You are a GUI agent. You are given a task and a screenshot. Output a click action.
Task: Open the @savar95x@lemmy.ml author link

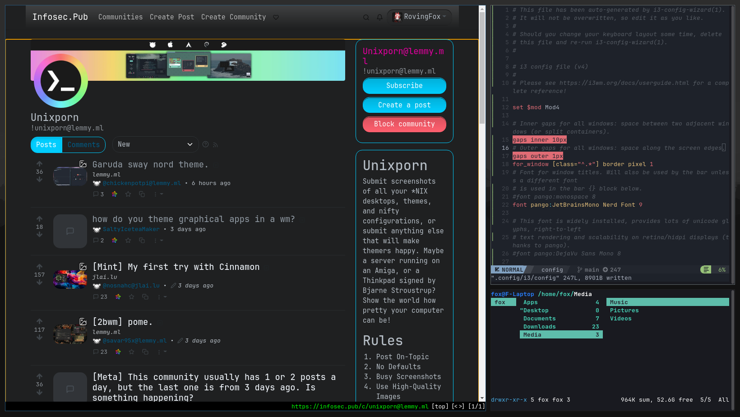(134, 341)
